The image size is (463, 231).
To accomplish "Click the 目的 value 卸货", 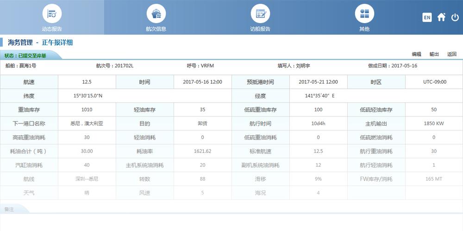I will tap(203, 123).
